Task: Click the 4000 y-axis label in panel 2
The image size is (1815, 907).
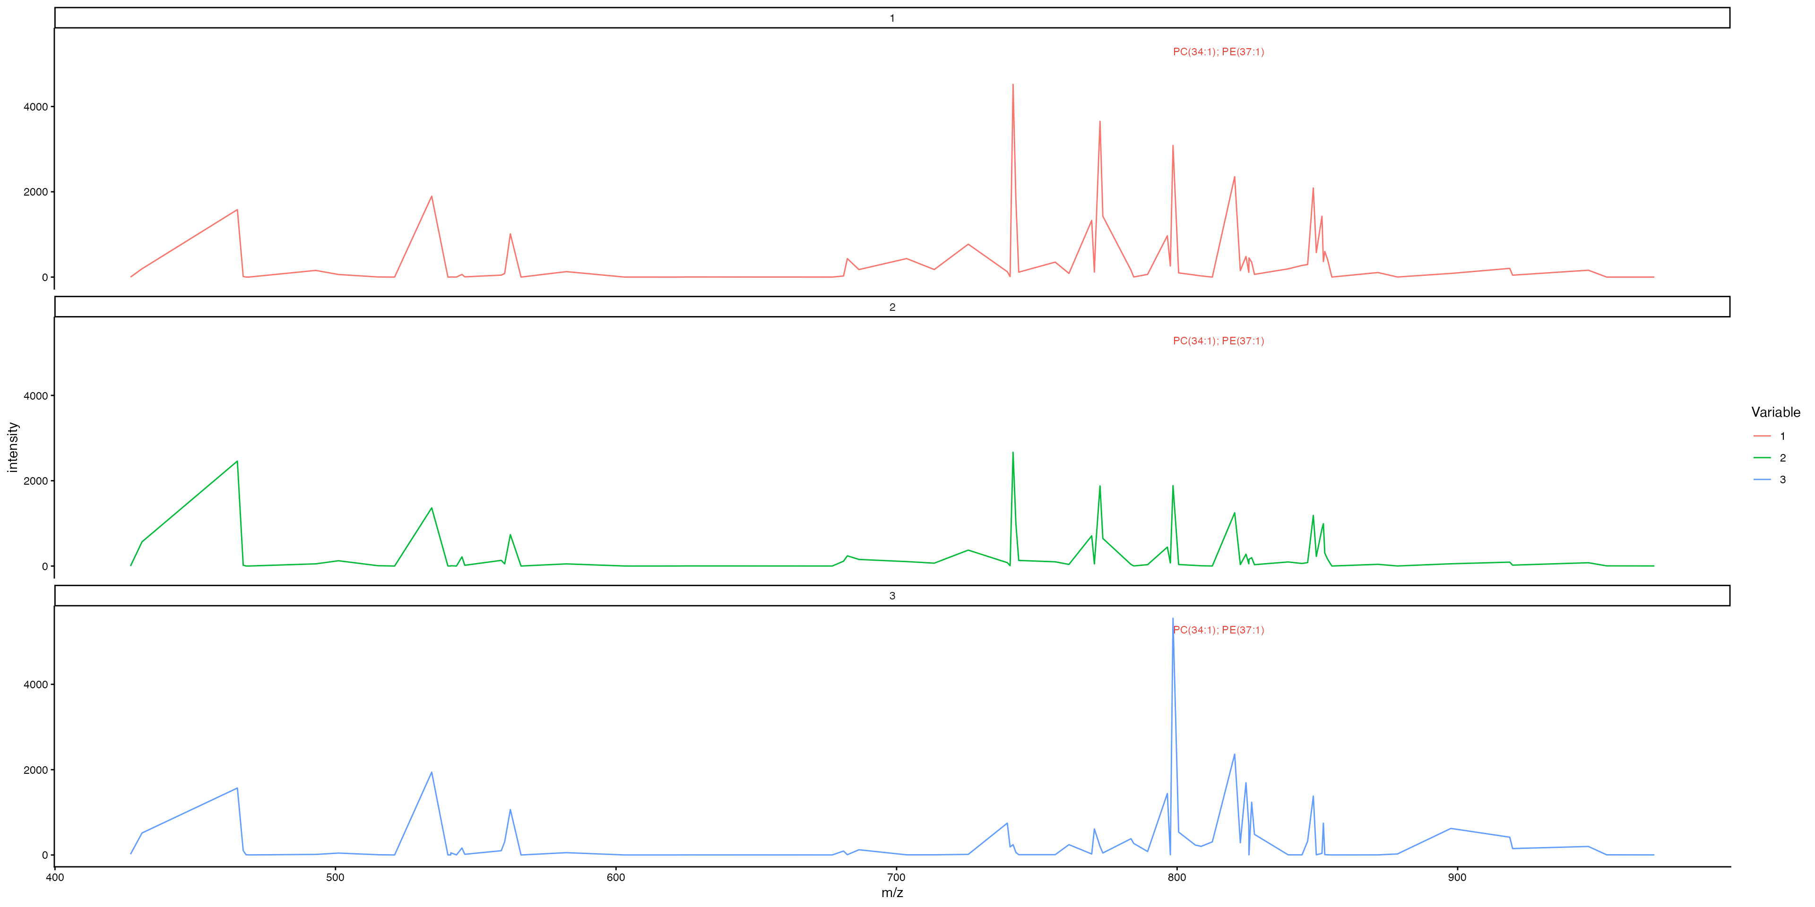Action: click(36, 396)
